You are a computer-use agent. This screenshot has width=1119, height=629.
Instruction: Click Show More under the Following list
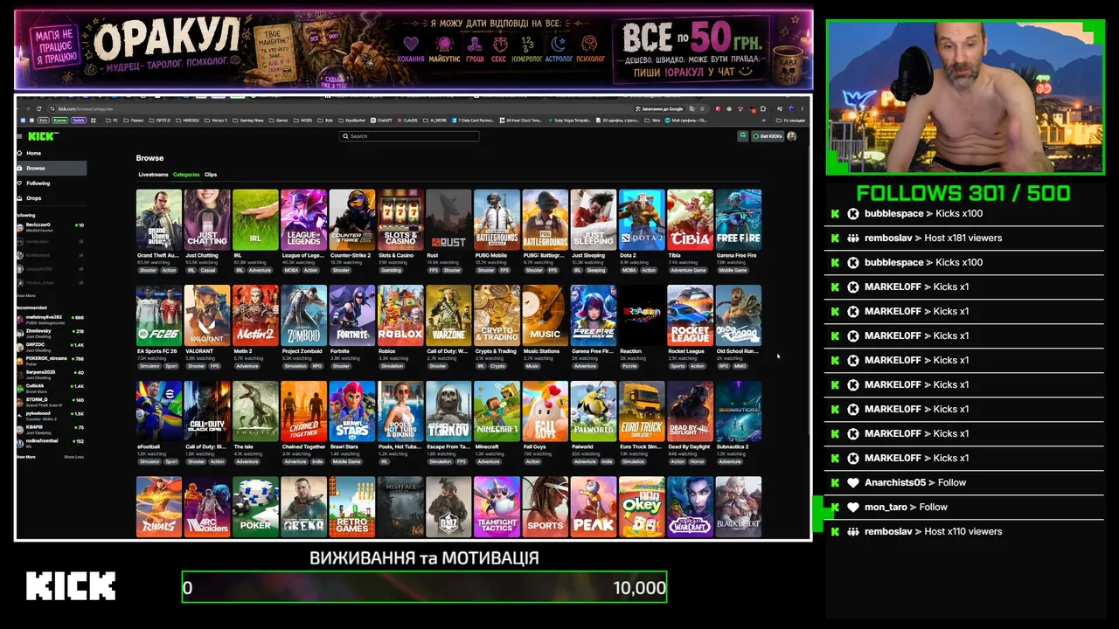click(x=26, y=296)
